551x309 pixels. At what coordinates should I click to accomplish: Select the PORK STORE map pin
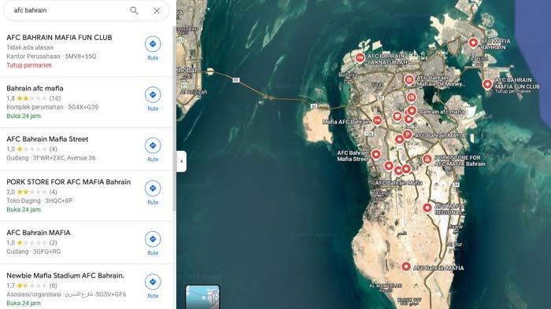[x=427, y=159]
